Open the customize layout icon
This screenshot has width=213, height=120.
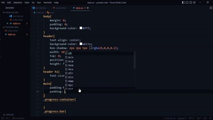(x=194, y=2)
